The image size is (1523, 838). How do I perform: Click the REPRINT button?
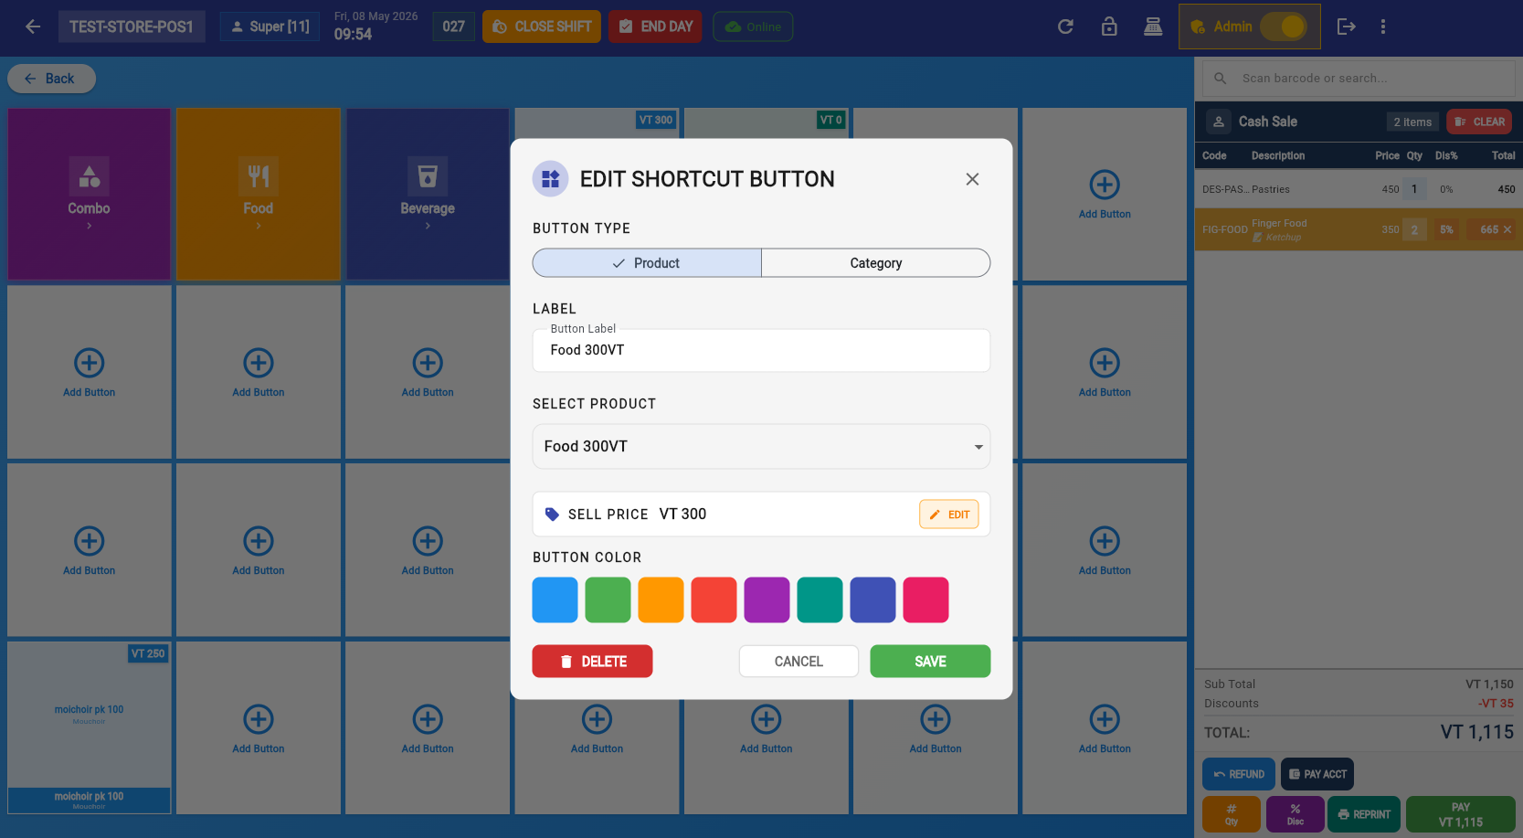click(x=1364, y=814)
